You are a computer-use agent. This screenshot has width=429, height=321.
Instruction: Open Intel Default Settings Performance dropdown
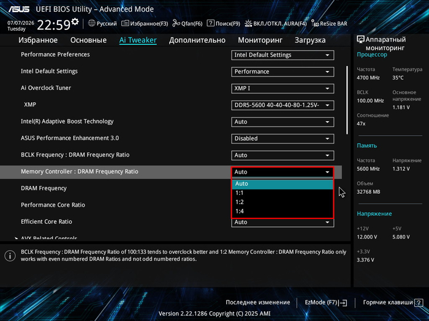pyautogui.click(x=283, y=72)
